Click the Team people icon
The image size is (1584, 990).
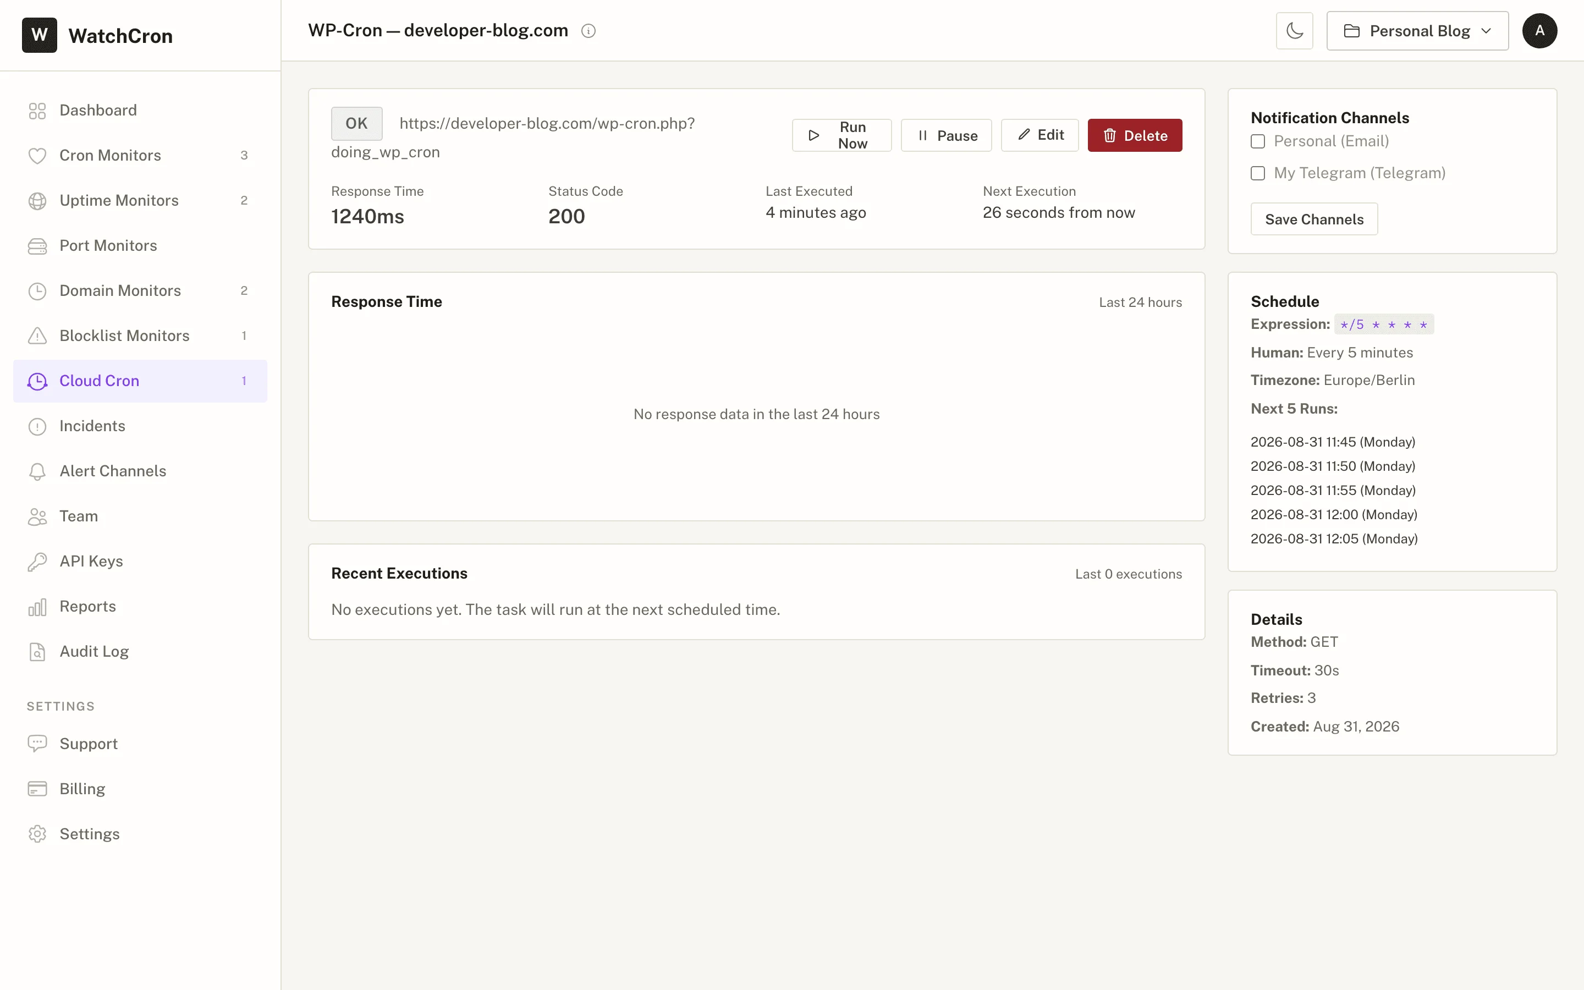[x=37, y=516]
